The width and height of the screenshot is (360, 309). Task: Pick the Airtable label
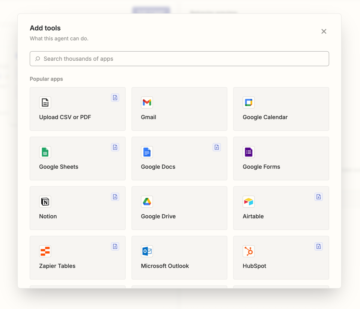253,216
